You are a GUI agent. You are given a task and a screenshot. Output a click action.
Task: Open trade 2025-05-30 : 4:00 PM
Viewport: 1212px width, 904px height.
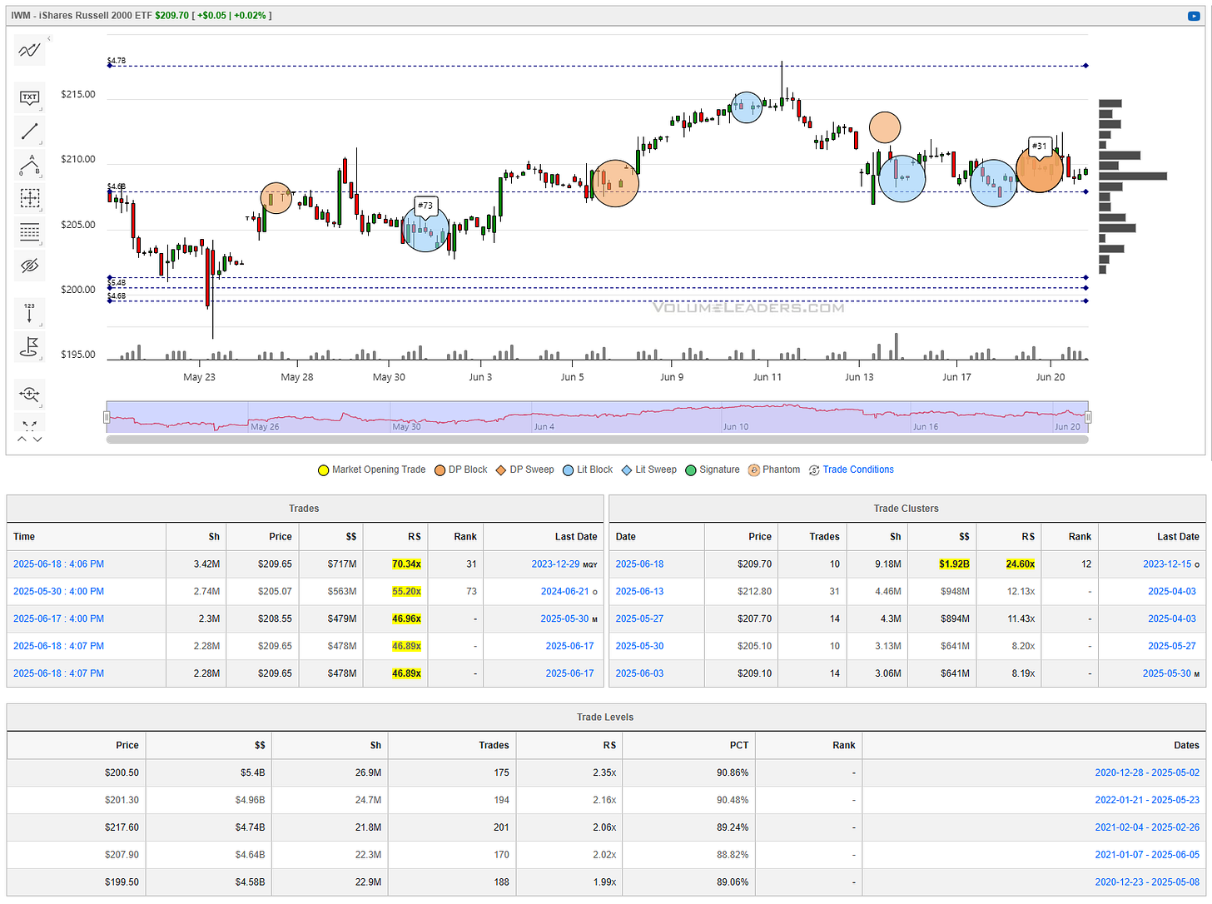tap(58, 592)
